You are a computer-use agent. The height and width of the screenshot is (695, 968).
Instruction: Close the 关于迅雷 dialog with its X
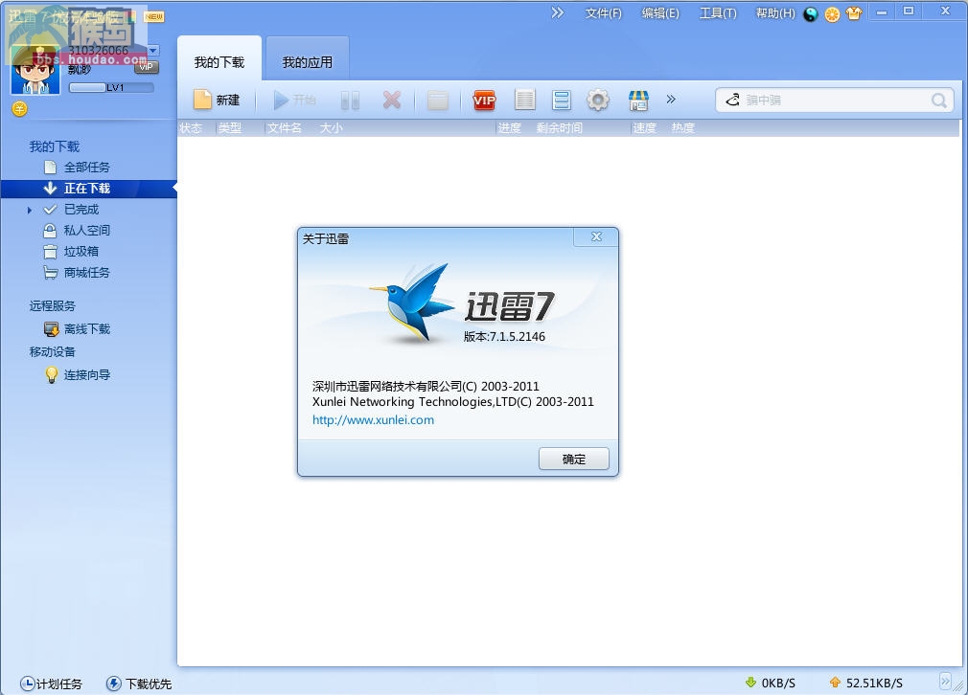596,236
